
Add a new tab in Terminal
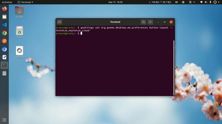pyautogui.click(x=59, y=22)
